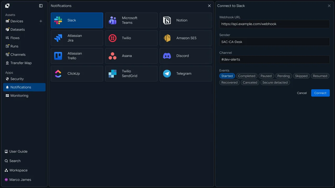Focus the Webhook URL input field
Screen dimensions: 335x188
[x=275, y=24]
